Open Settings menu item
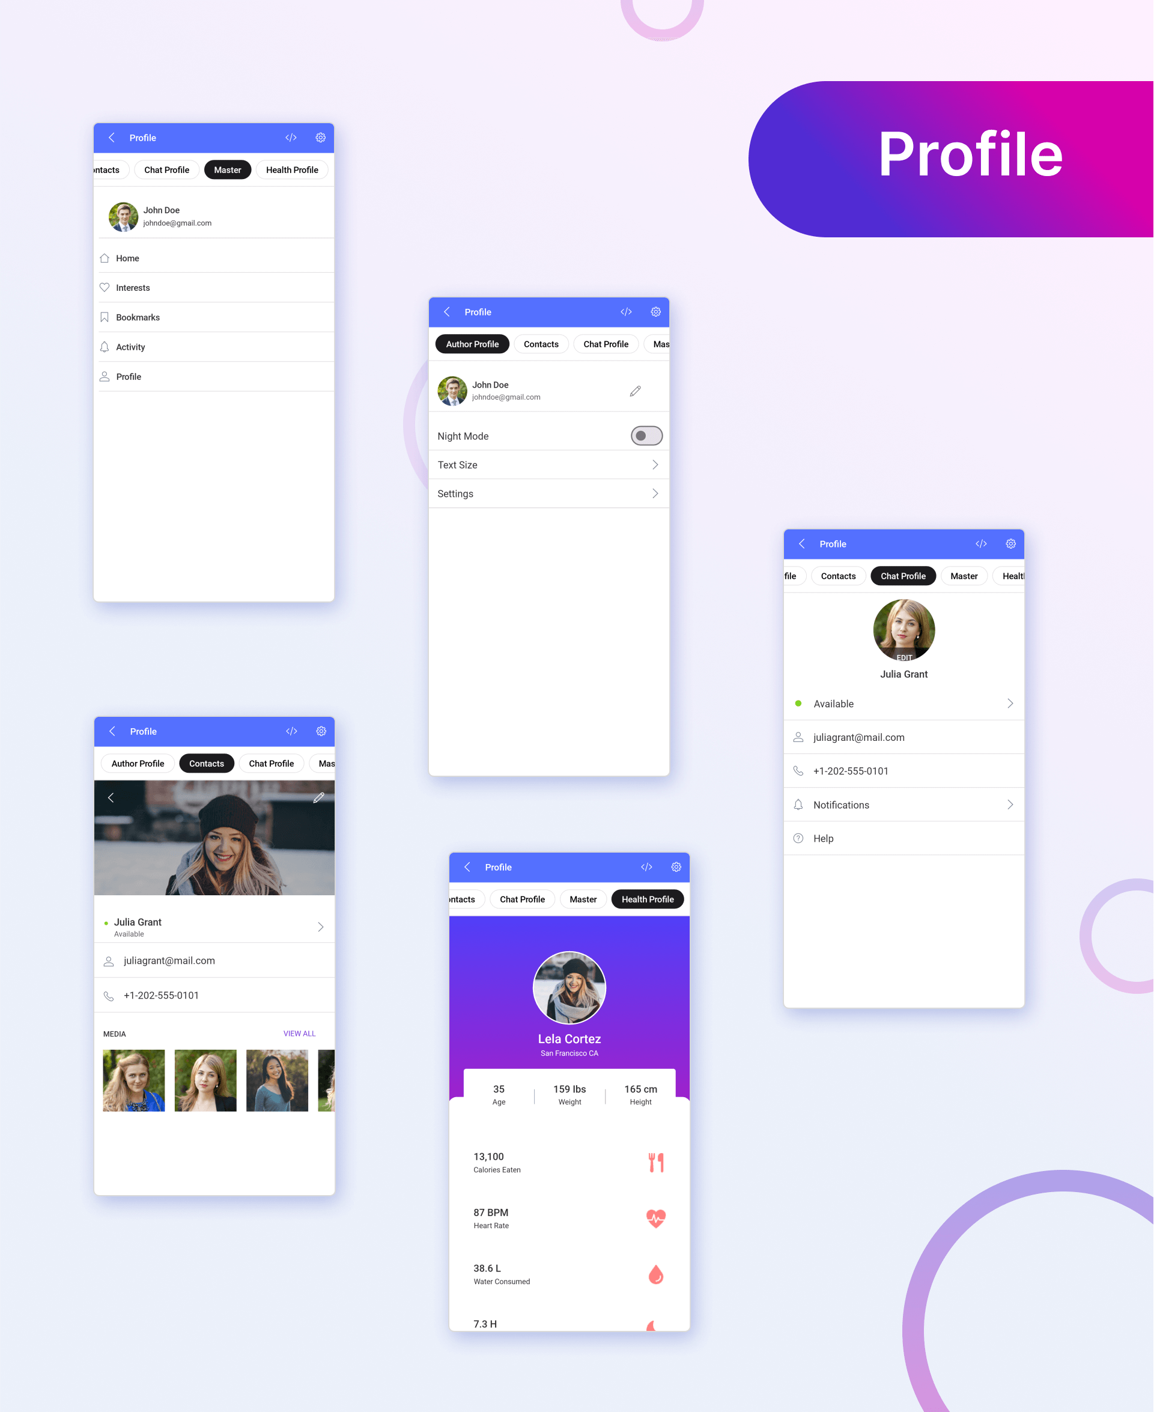The height and width of the screenshot is (1412, 1154). click(x=548, y=493)
